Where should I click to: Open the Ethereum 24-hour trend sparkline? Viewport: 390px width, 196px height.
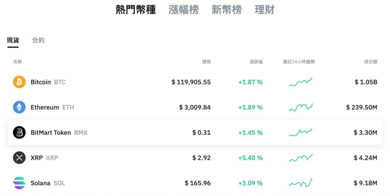[300, 107]
